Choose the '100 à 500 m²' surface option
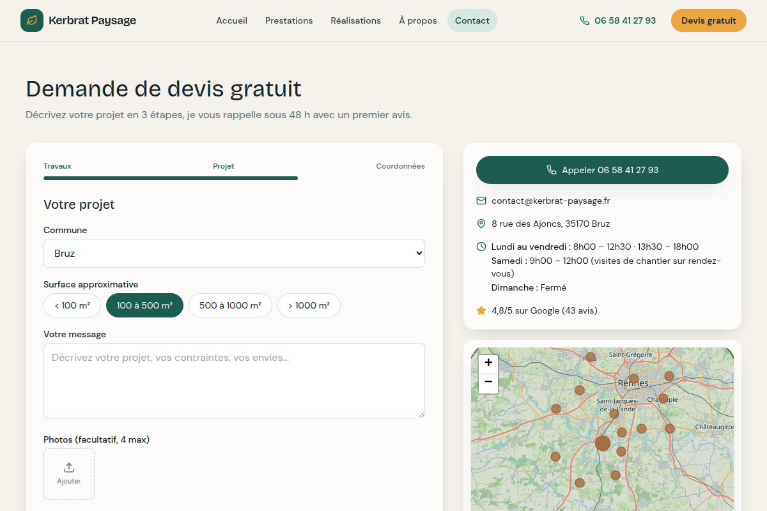 pos(144,305)
